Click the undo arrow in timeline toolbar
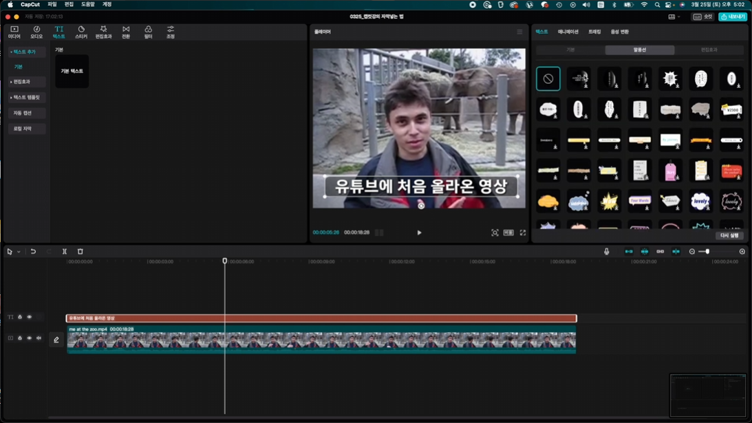This screenshot has width=752, height=423. coord(33,251)
